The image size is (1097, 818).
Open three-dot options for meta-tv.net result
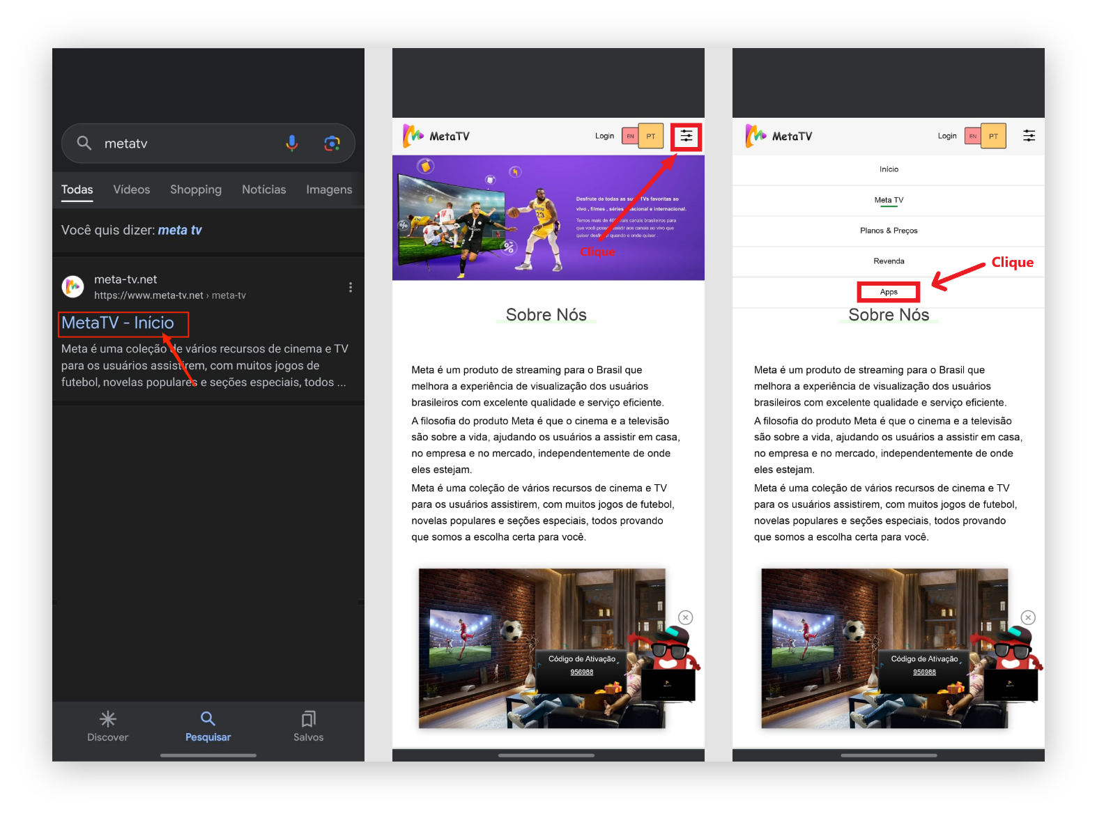coord(351,287)
